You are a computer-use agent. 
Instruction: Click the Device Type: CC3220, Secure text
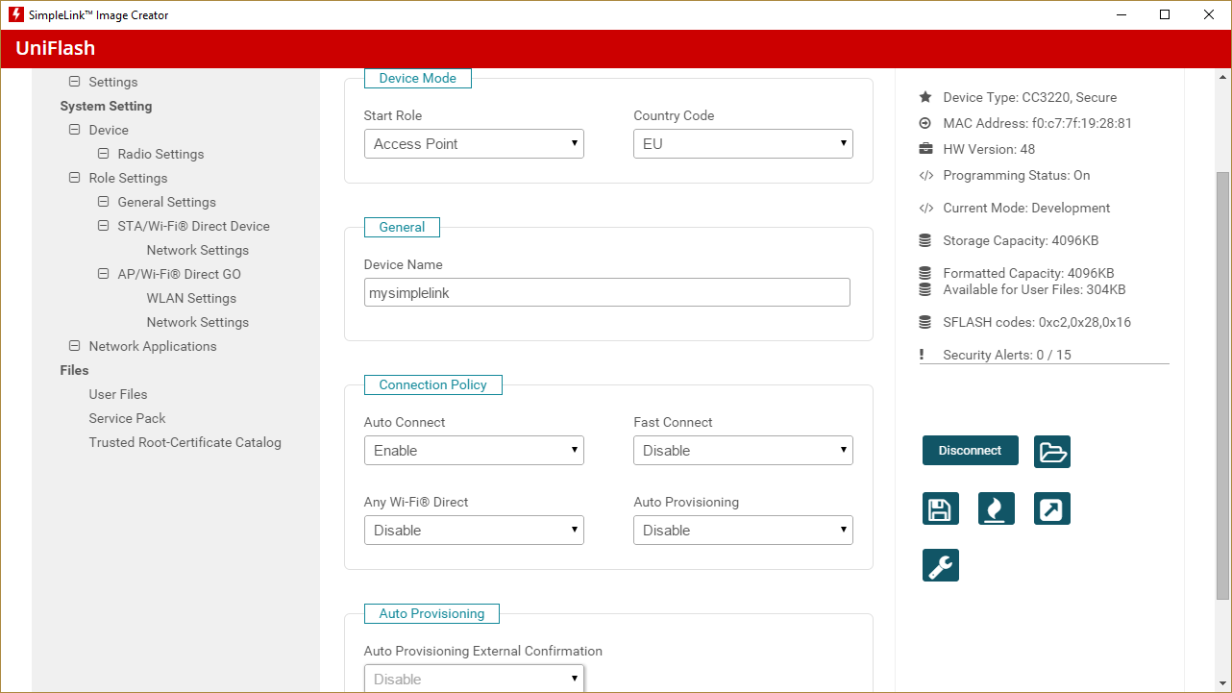pyautogui.click(x=1030, y=97)
